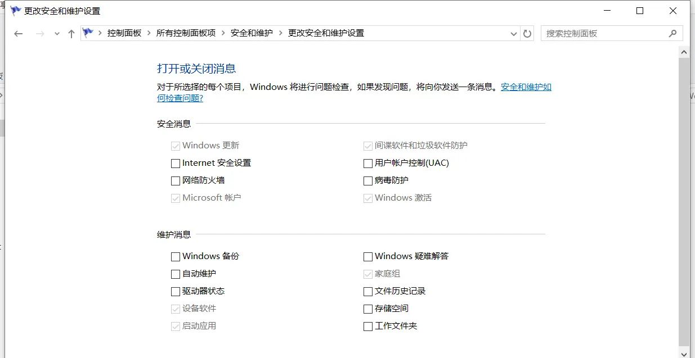The image size is (695, 358).
Task: Open recent locations chevron beside back arrow
Action: [56, 33]
